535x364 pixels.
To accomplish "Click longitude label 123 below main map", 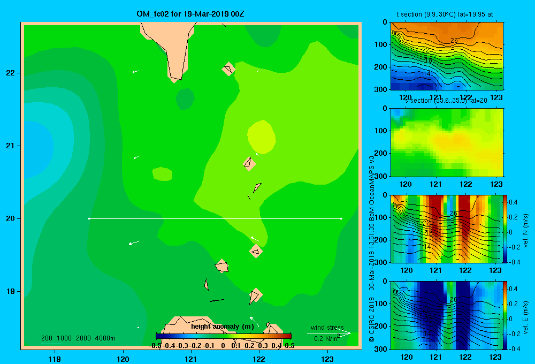I will coord(327,359).
